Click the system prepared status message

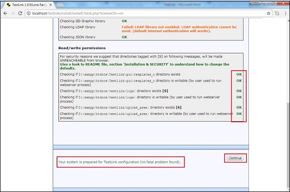[x=119, y=162]
